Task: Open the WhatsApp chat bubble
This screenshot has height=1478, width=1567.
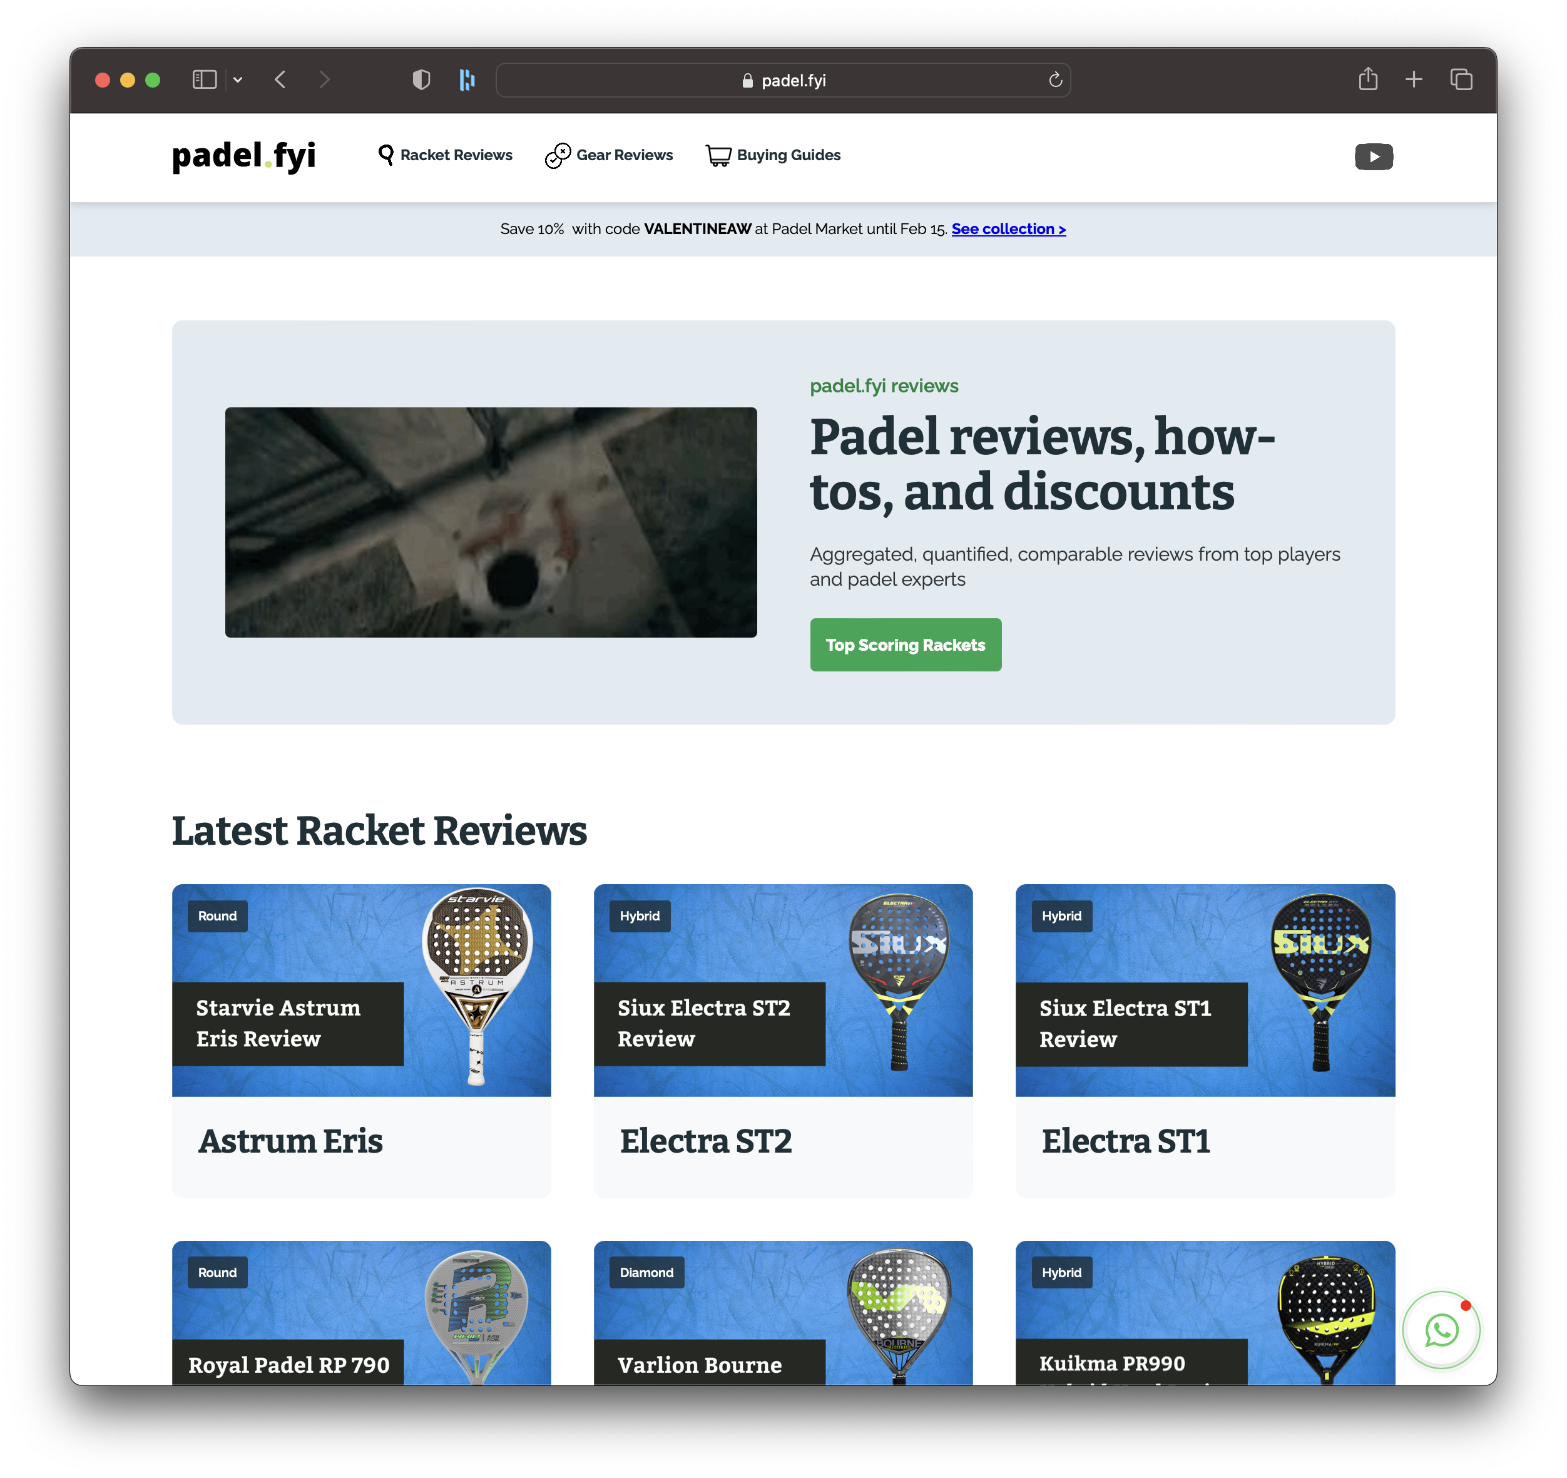Action: tap(1442, 1330)
